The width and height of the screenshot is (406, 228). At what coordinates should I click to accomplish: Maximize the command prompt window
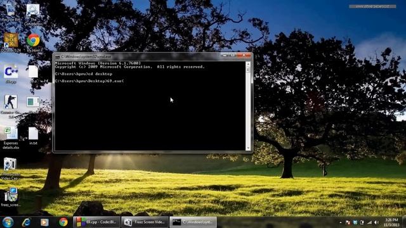[x=233, y=55]
